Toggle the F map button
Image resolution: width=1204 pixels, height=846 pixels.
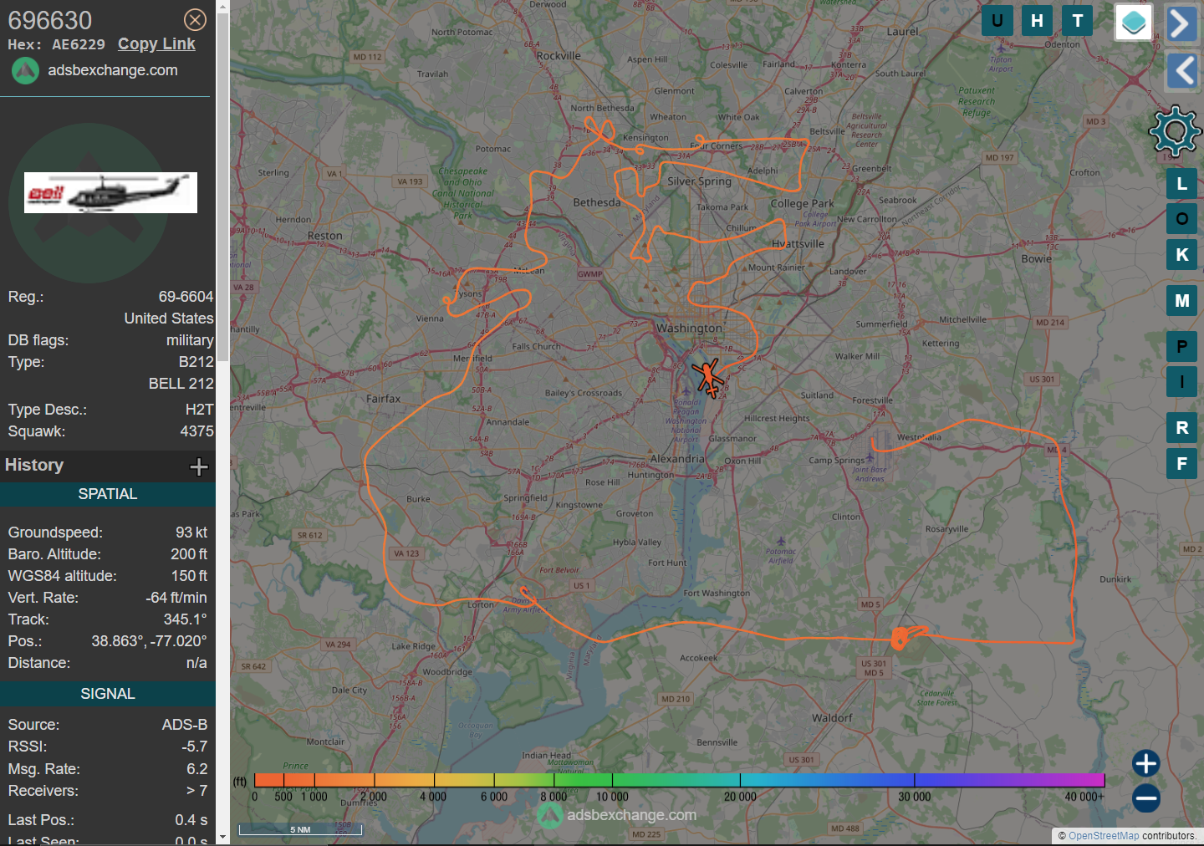tap(1182, 463)
